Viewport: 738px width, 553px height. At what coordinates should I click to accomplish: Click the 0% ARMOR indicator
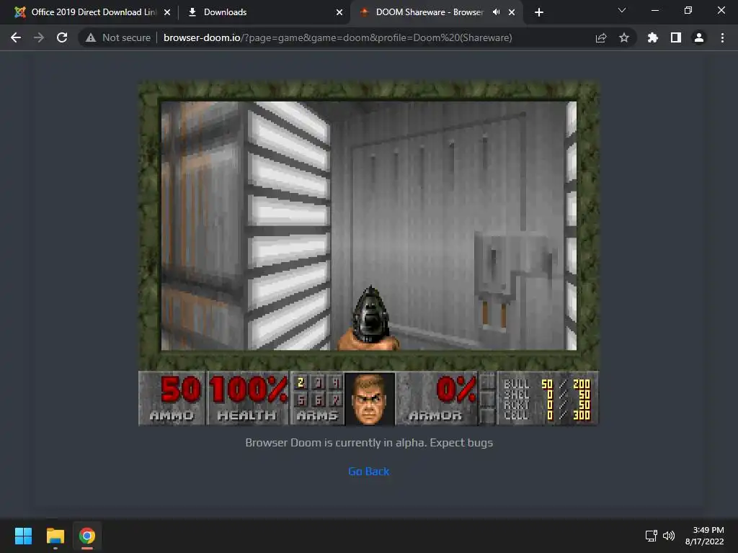(436, 397)
